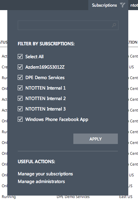Focus the subscription search field
The width and height of the screenshot is (138, 205).
click(x=68, y=25)
